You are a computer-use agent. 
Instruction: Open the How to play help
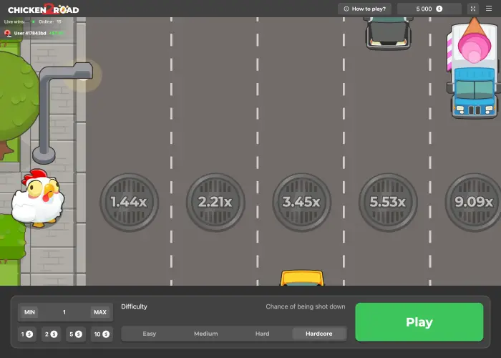click(x=364, y=9)
